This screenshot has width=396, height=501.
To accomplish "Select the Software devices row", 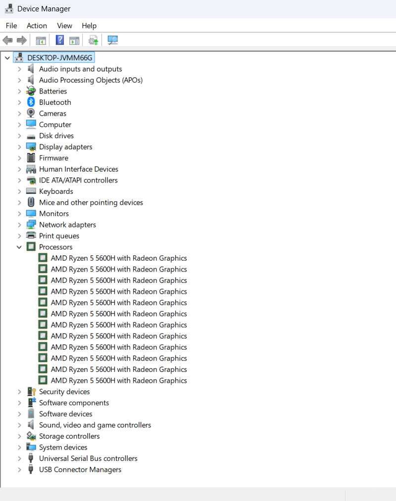I will coord(65,414).
